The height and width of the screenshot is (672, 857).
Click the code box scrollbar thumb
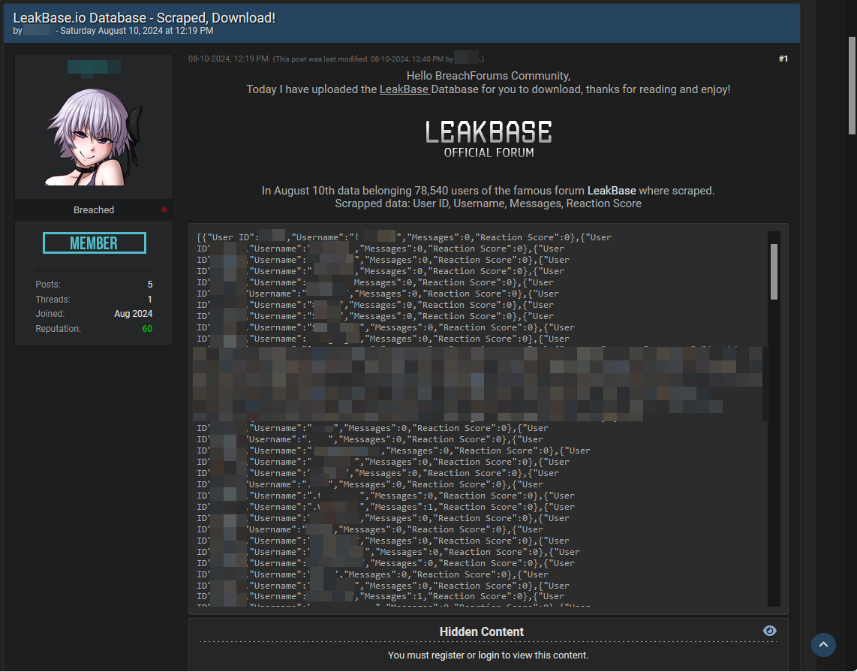774,272
